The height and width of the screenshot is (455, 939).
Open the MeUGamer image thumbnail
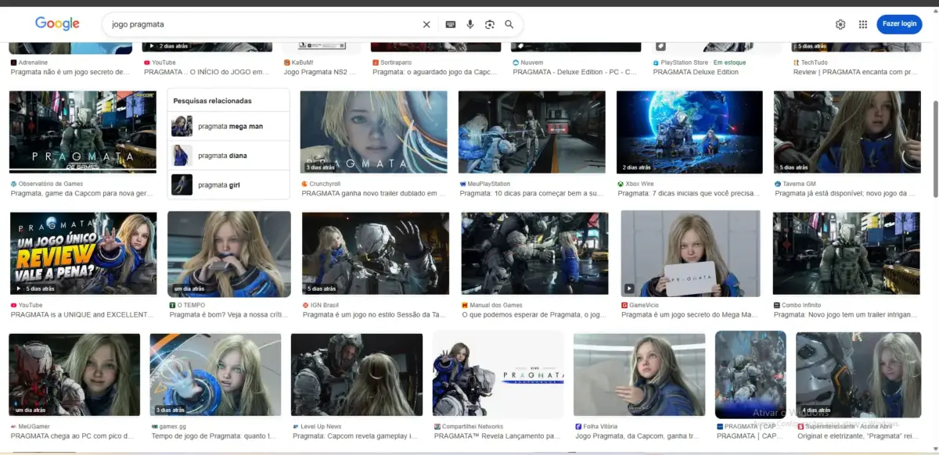click(74, 375)
